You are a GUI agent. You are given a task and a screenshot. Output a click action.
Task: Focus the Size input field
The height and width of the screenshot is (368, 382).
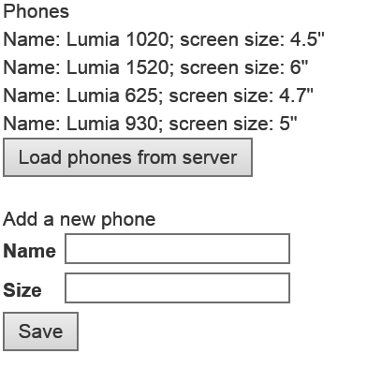coord(177,288)
